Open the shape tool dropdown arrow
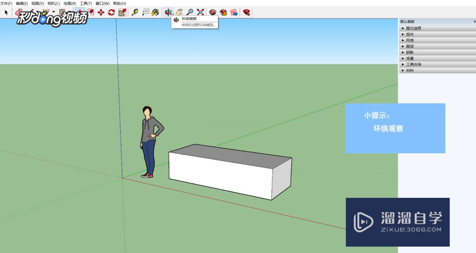This screenshot has width=476, height=253. (53, 12)
